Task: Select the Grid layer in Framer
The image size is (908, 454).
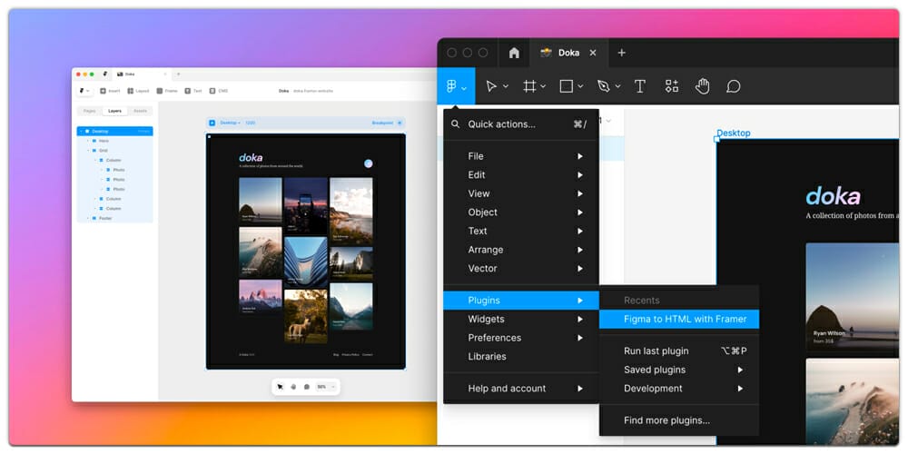Action: 114,151
